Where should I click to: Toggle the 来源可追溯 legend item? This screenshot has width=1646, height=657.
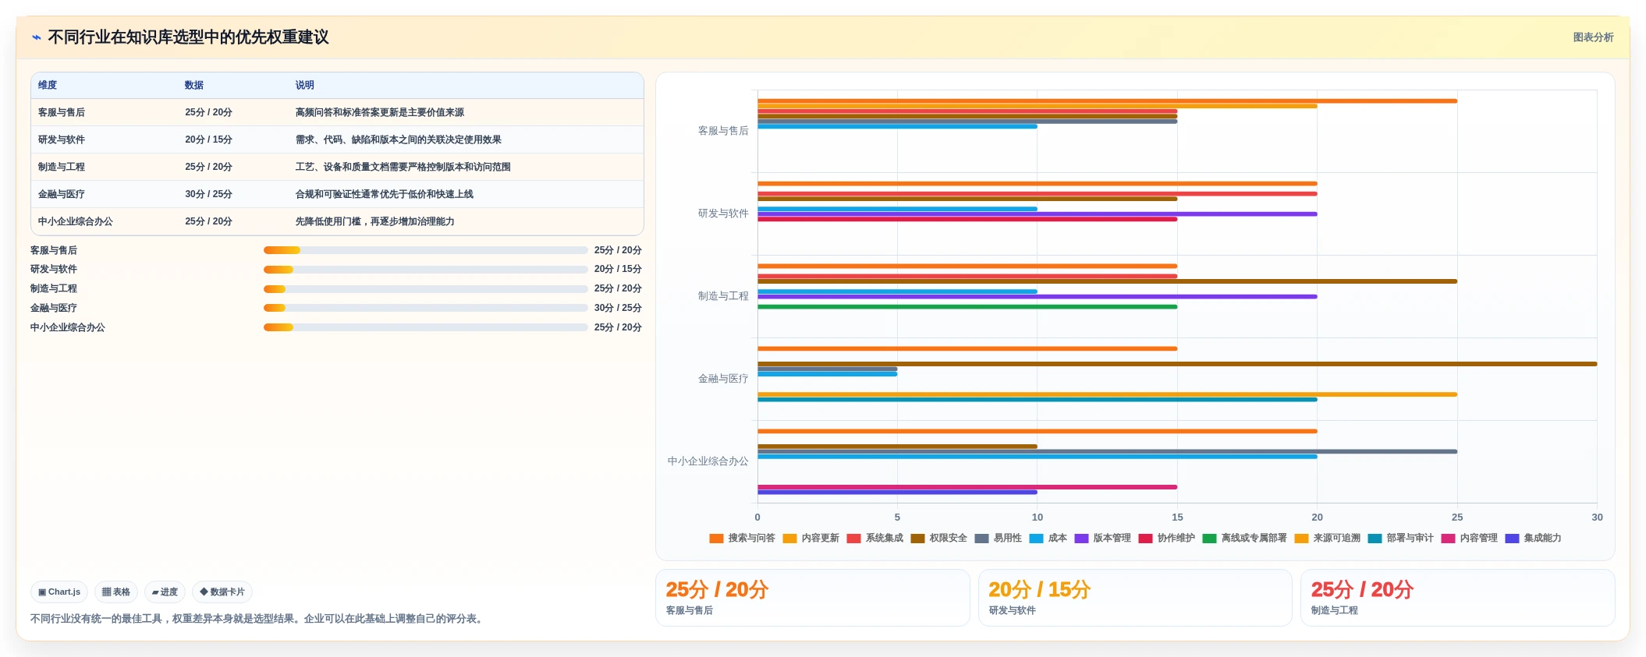pos(1328,539)
